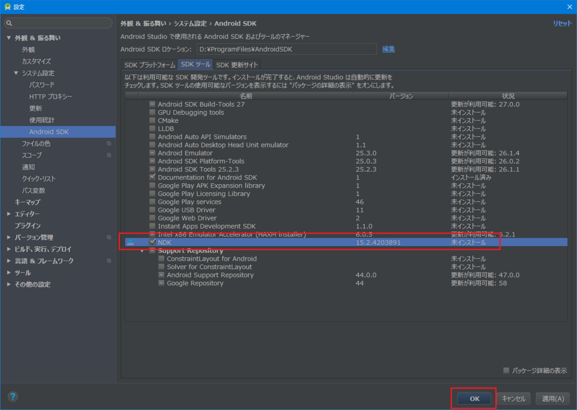Click the リセット link
Screen dimensions: 577x410
click(562, 23)
